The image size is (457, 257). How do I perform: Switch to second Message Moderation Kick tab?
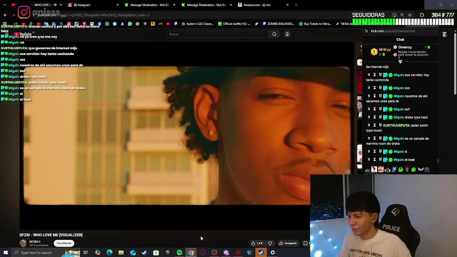(x=206, y=5)
